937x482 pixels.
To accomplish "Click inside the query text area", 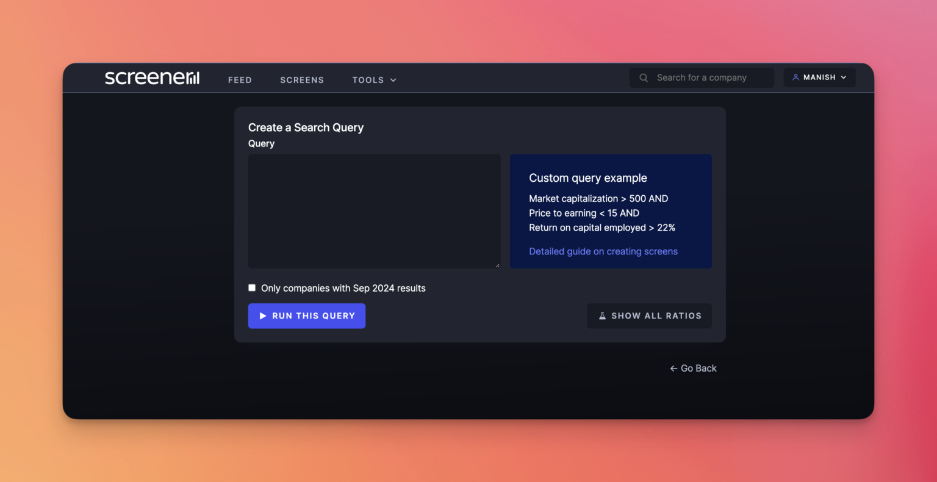I will (x=374, y=210).
